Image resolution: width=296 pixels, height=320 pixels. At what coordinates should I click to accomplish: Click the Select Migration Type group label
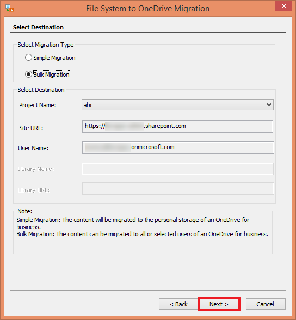coord(46,45)
